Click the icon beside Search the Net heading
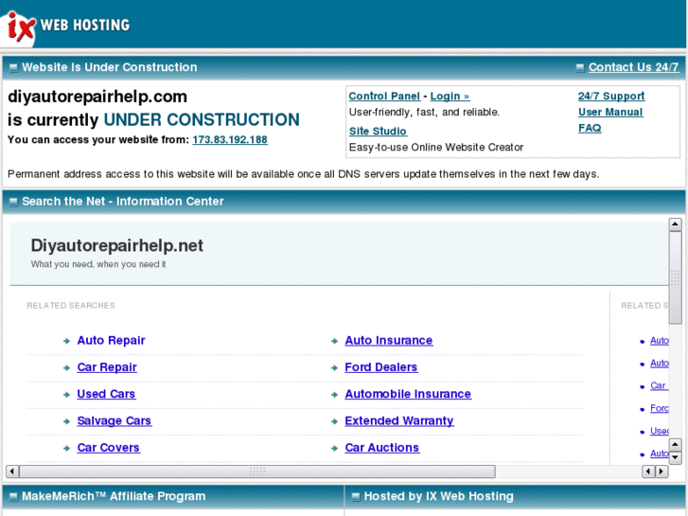Viewport: 688px width, 516px height. [13, 202]
